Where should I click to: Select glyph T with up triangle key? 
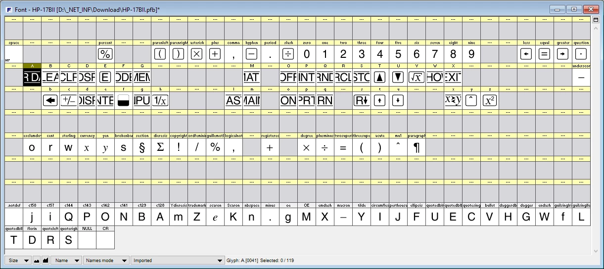[380, 77]
